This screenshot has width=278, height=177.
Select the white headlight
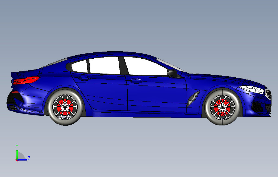pyautogui.click(x=251, y=89)
